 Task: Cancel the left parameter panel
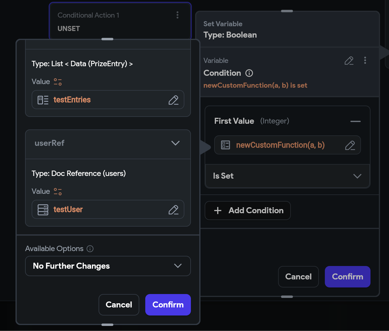click(x=119, y=305)
